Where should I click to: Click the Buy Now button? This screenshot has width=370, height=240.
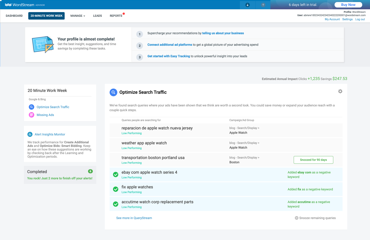(348, 5)
